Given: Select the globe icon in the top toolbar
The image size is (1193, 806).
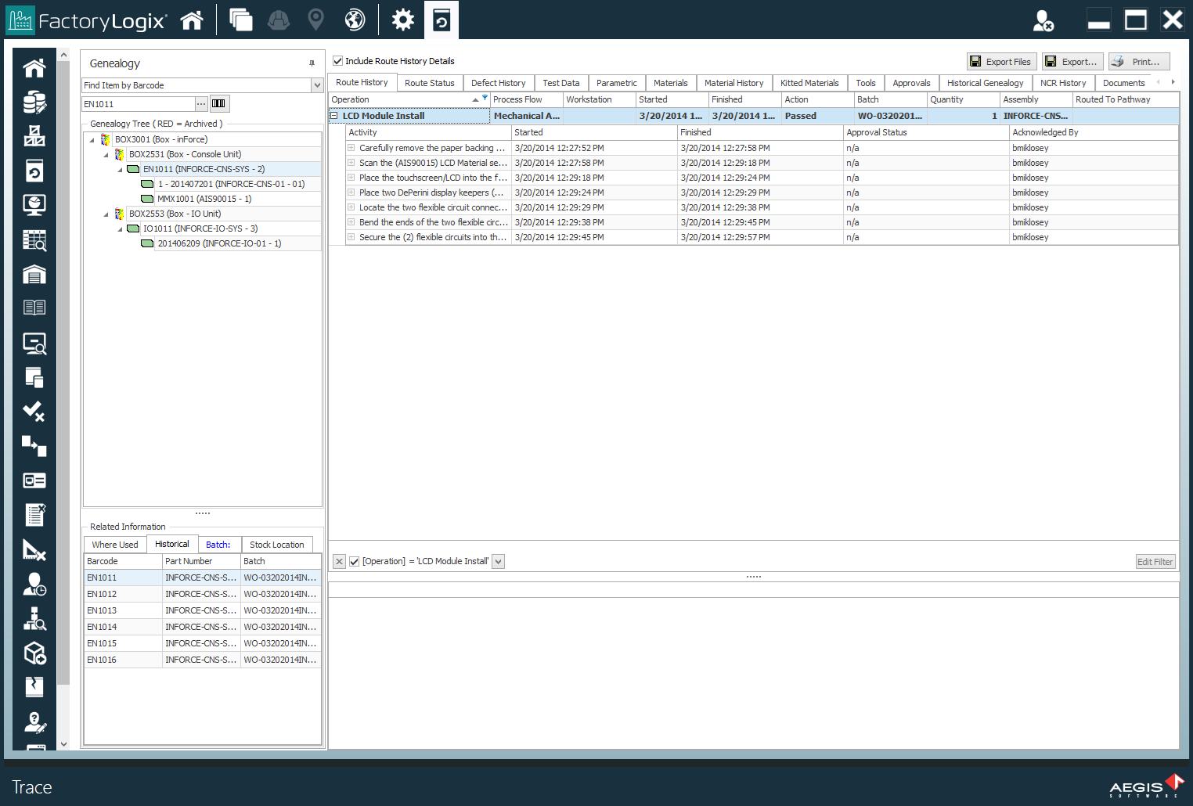Looking at the screenshot, I should (355, 20).
